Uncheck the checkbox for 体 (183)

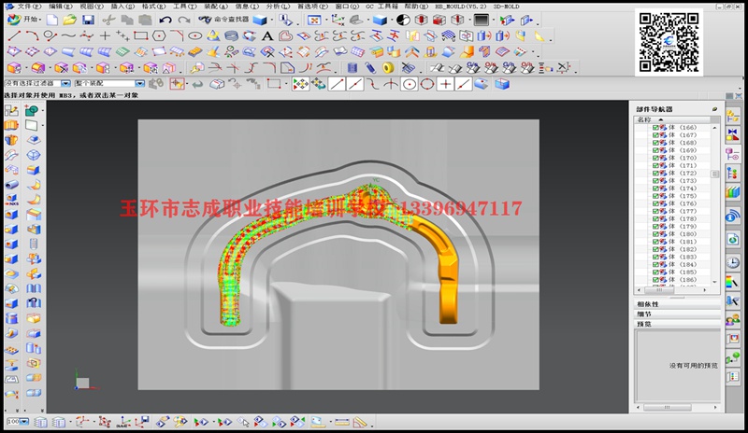tap(655, 258)
